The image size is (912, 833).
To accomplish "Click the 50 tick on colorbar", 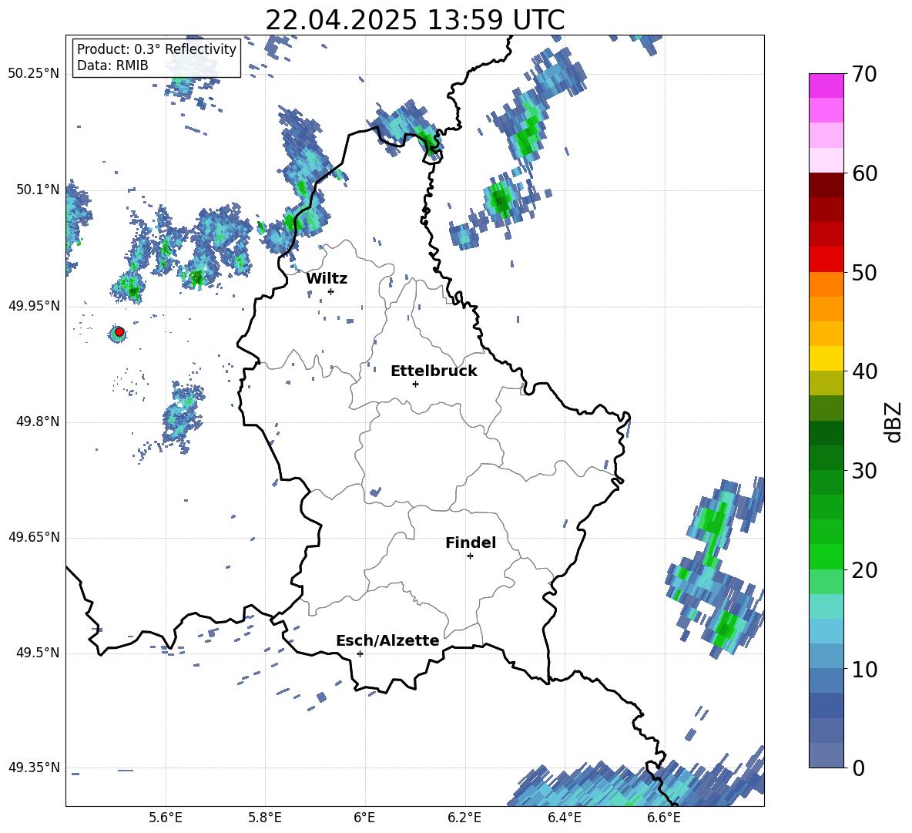I will (x=863, y=272).
